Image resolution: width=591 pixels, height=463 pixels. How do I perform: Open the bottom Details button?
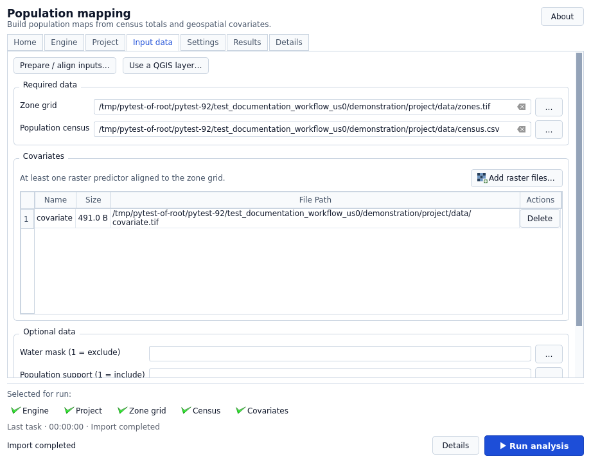[x=455, y=446]
